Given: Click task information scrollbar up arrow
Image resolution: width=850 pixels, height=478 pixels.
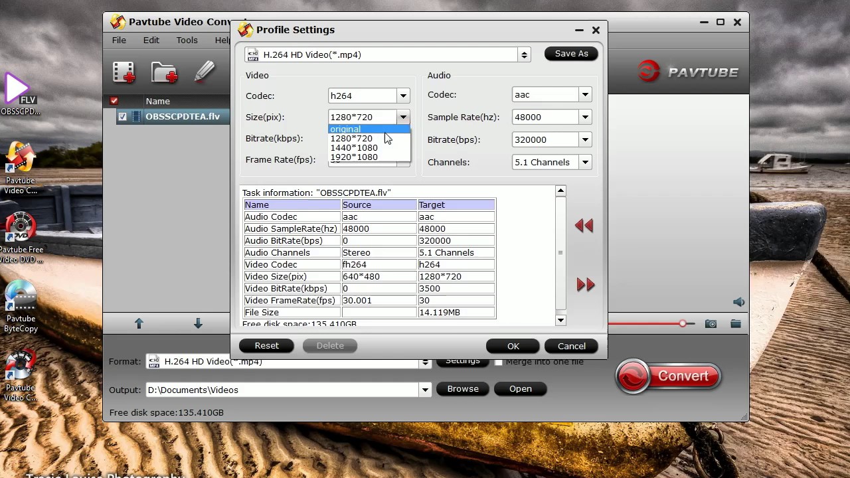Looking at the screenshot, I should pyautogui.click(x=560, y=191).
